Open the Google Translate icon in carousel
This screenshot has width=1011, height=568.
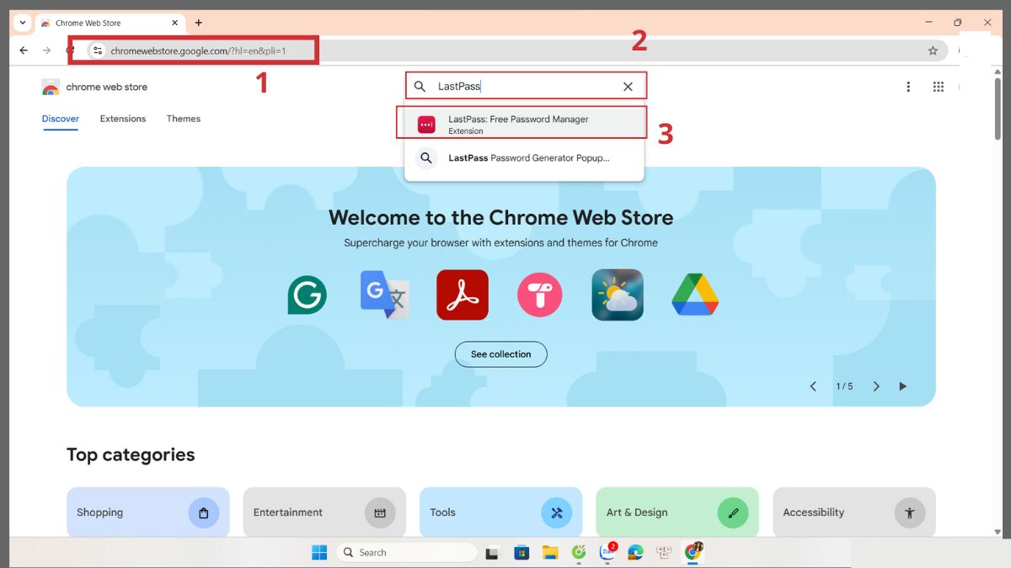pyautogui.click(x=385, y=295)
